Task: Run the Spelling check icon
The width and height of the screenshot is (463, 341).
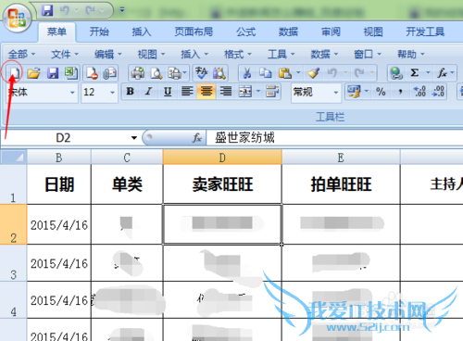Action: [202, 73]
